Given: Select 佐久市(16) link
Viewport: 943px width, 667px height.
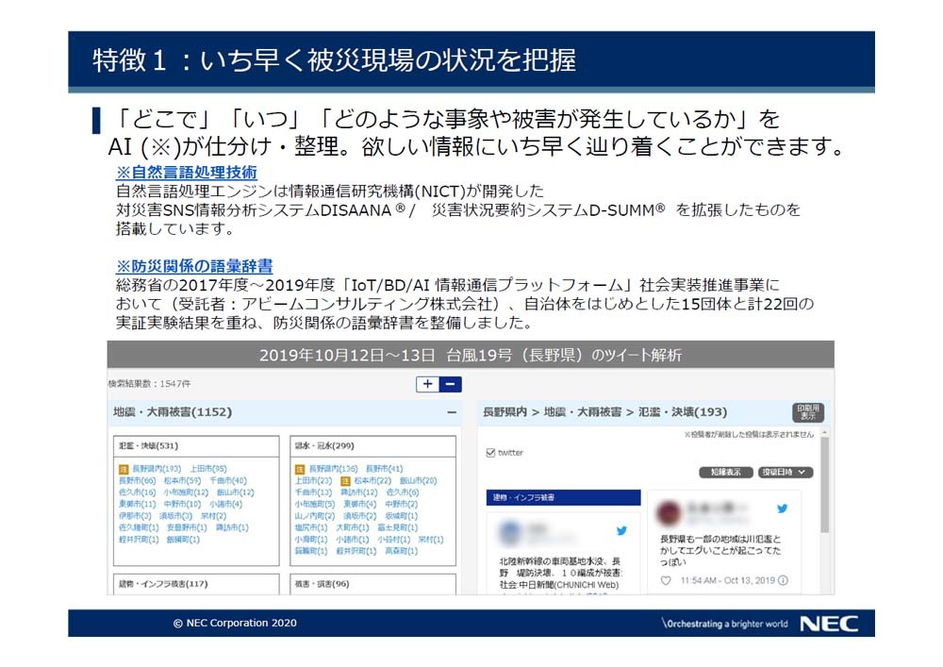Looking at the screenshot, I should (x=137, y=492).
